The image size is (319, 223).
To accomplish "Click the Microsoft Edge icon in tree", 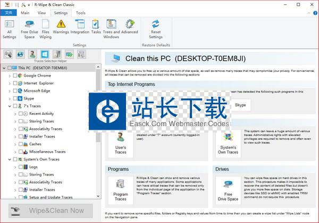I will (x=20, y=91).
